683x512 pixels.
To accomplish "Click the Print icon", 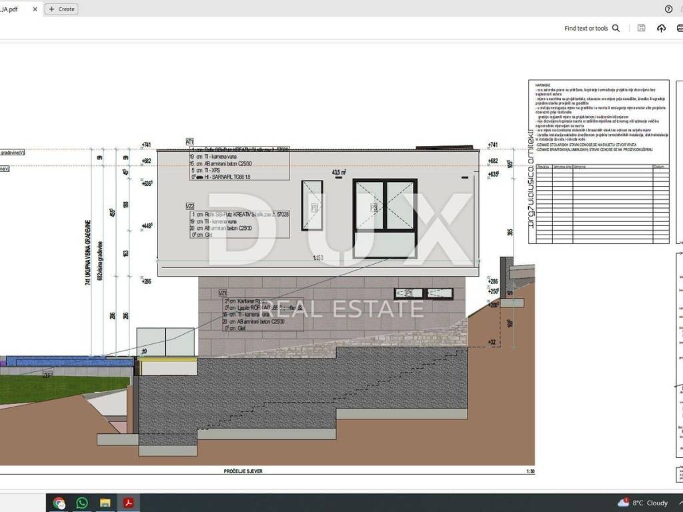I will click(680, 28).
